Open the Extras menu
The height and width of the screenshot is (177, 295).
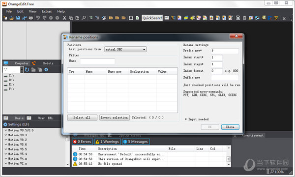point(47,11)
